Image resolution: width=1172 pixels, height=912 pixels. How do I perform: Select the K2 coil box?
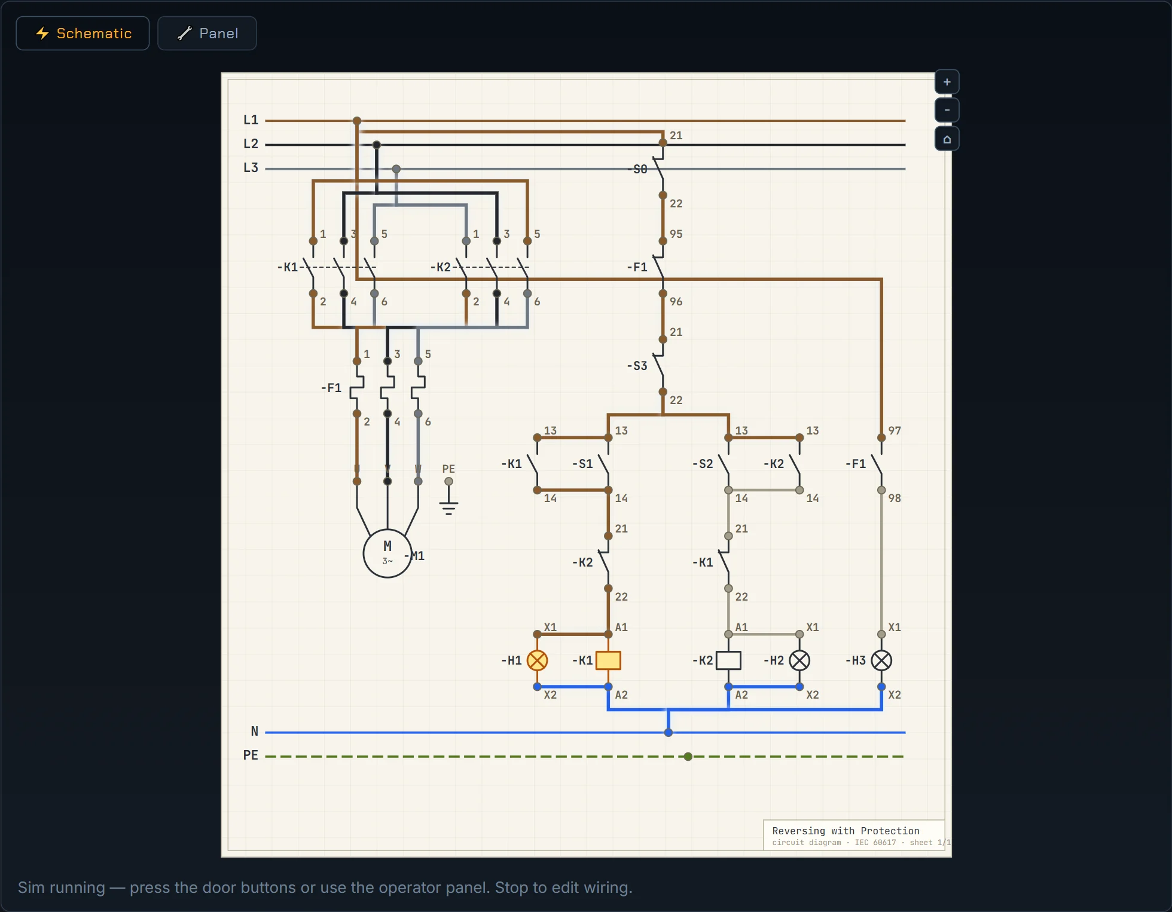pos(728,660)
